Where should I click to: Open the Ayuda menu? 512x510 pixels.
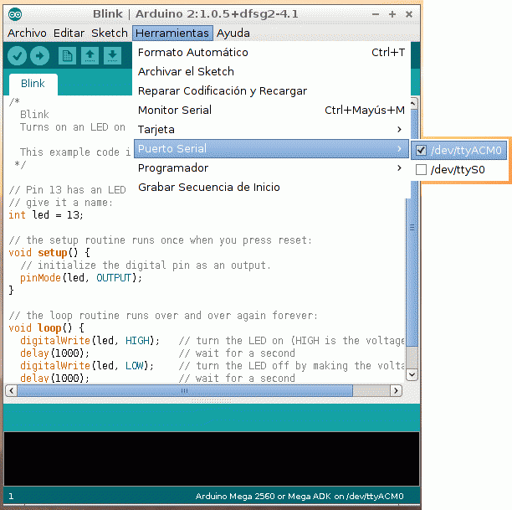[x=233, y=33]
